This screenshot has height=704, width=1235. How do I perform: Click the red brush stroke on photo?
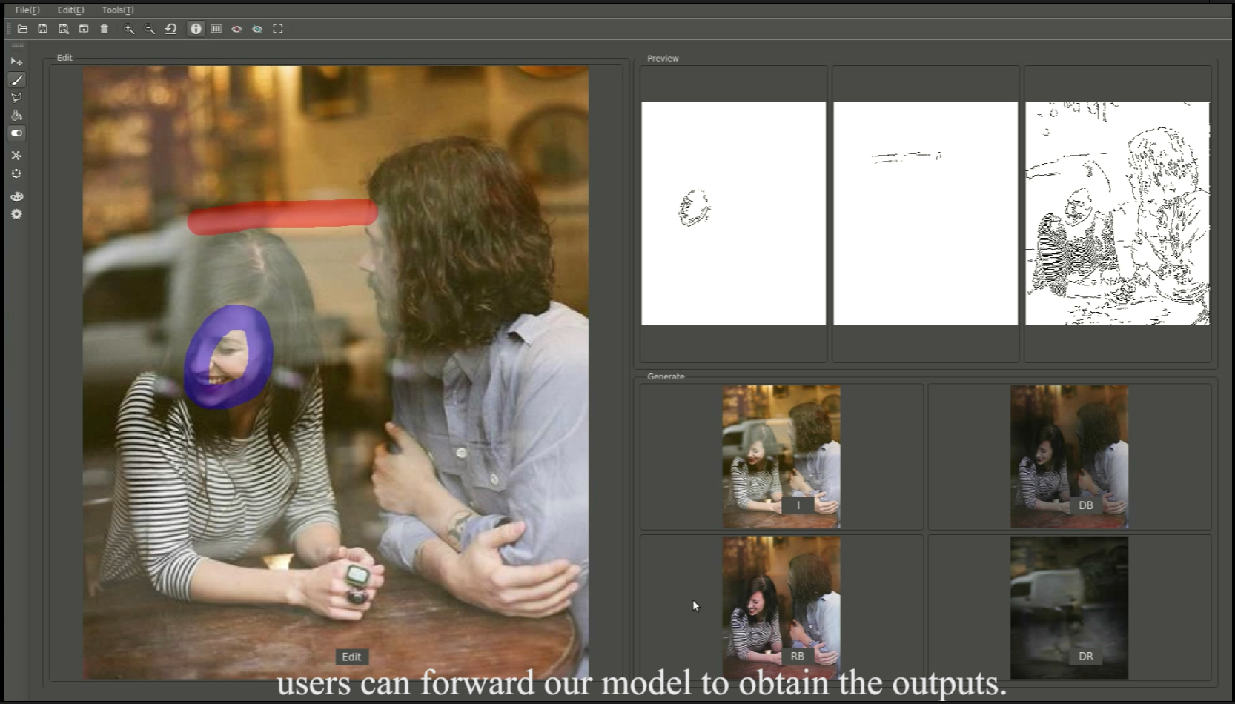point(282,216)
